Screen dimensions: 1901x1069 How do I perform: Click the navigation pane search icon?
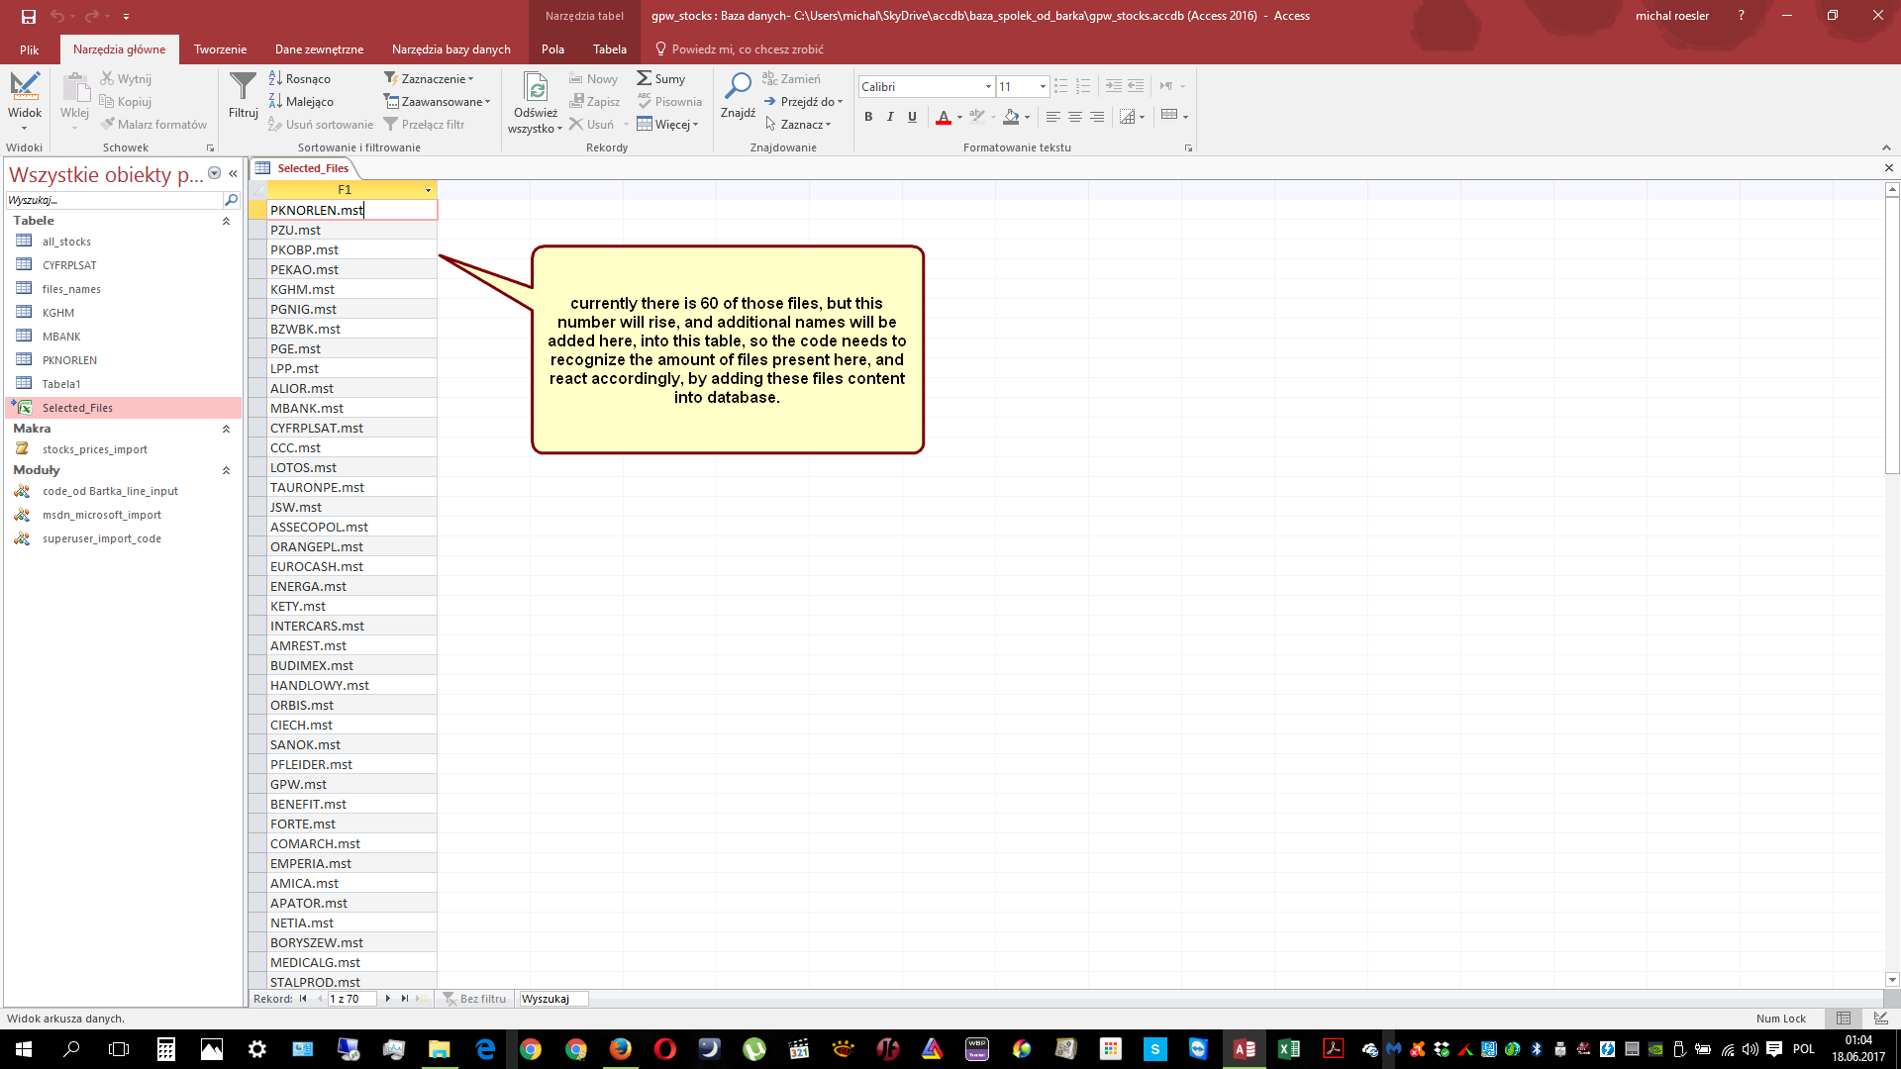(232, 200)
